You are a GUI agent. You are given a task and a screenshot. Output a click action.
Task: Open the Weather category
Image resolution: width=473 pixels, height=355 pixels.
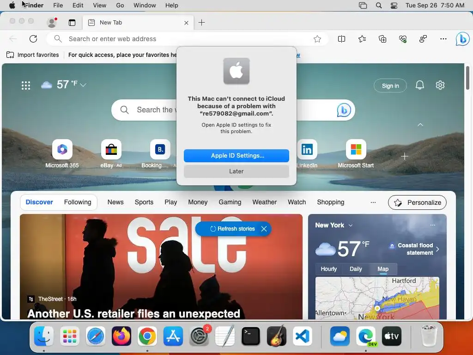265,202
